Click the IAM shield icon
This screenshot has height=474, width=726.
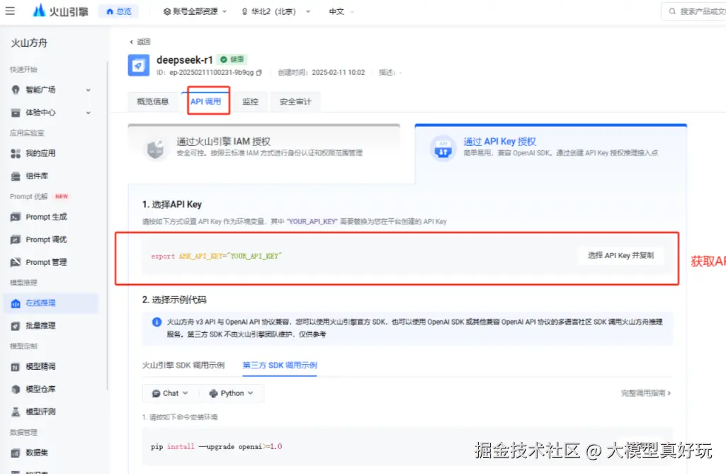coord(156,149)
